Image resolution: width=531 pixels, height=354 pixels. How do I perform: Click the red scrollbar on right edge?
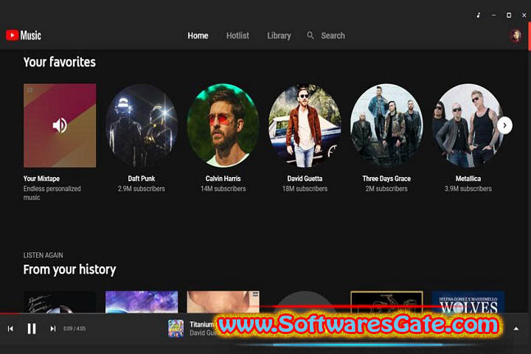coord(530,37)
